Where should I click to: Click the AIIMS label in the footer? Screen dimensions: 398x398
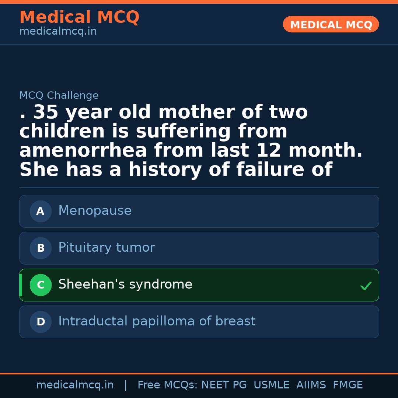pos(311,384)
